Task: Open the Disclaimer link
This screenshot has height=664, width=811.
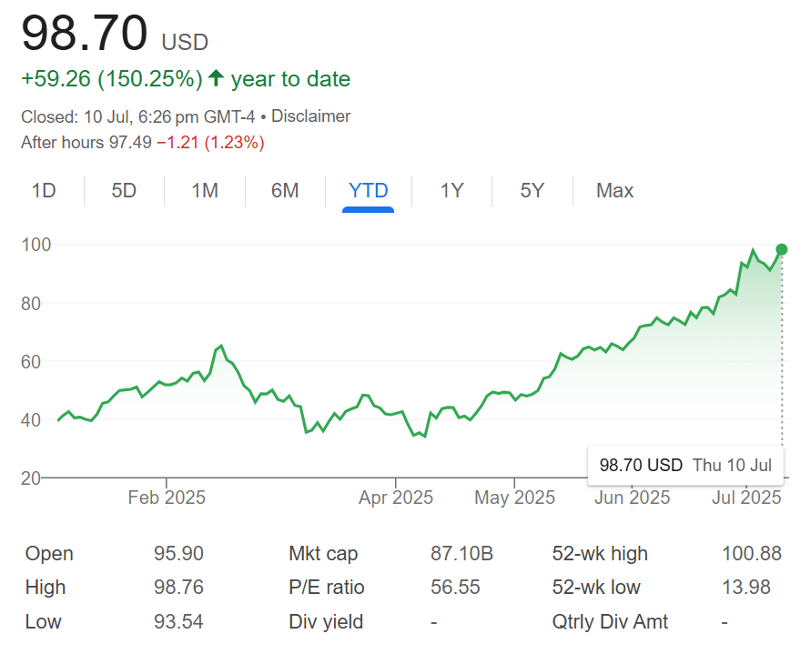Action: point(310,116)
